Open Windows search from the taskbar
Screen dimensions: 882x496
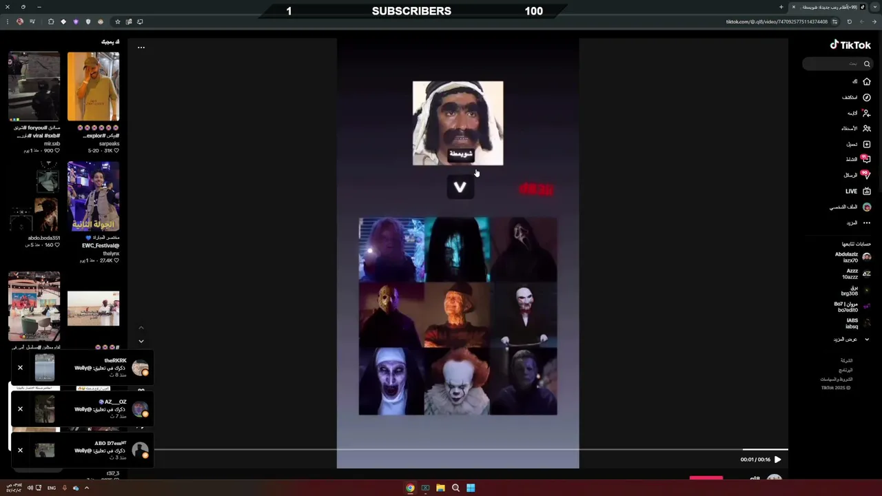[455, 488]
